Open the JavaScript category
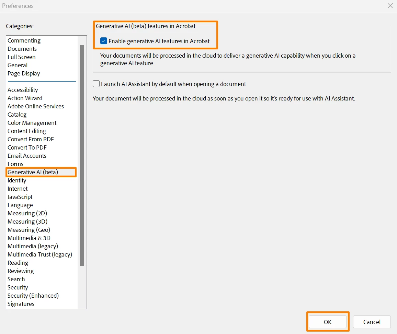Image resolution: width=397 pixels, height=334 pixels. click(x=20, y=197)
